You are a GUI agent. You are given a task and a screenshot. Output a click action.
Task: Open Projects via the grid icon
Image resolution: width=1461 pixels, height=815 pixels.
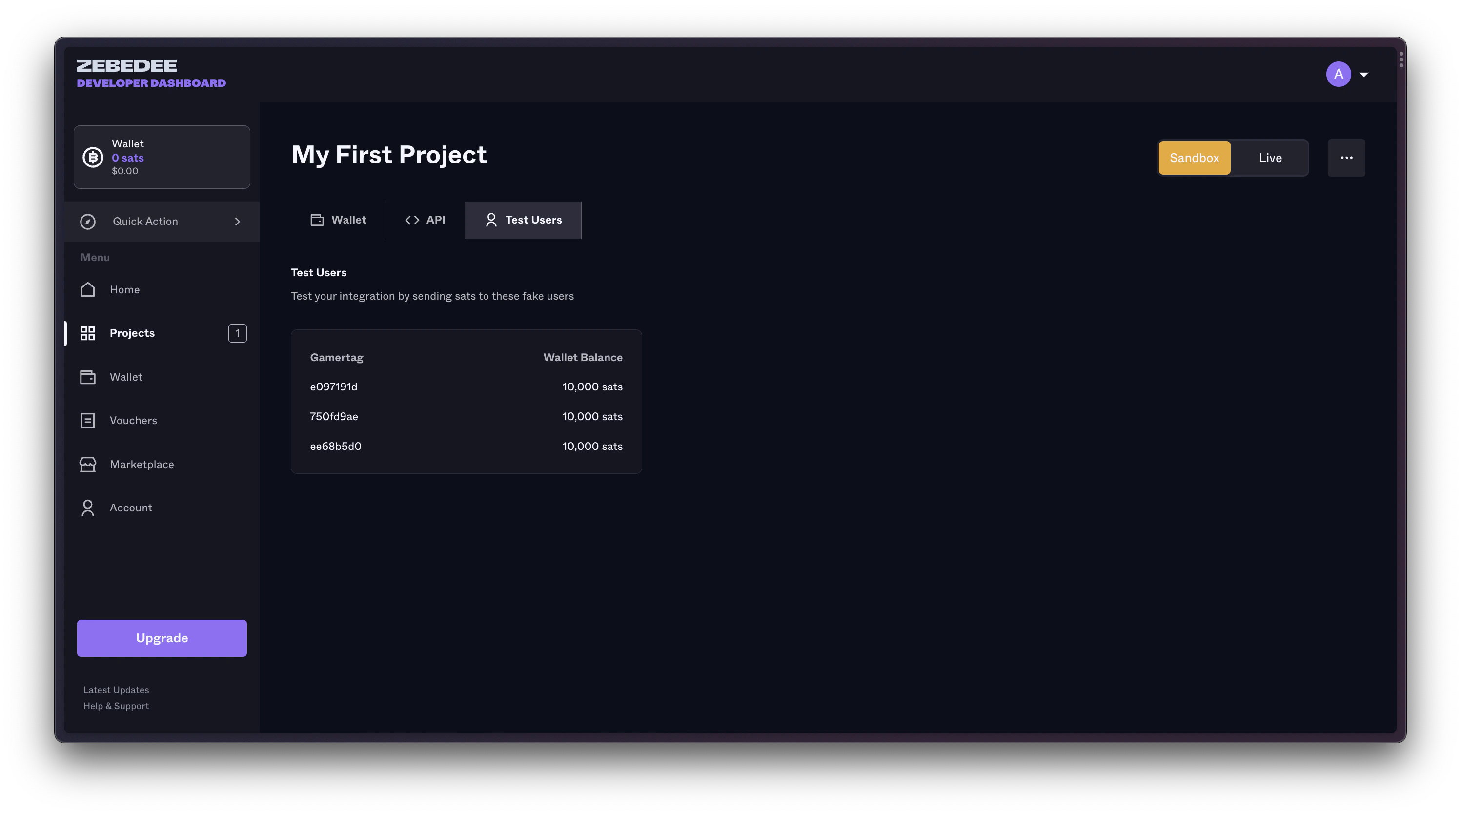[88, 333]
